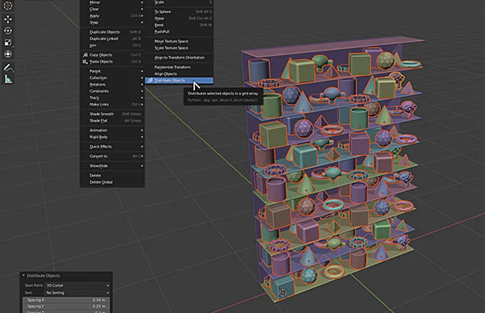Image resolution: width=485 pixels, height=313 pixels.
Task: Choose Delete Global from the menu
Action: [x=112, y=182]
